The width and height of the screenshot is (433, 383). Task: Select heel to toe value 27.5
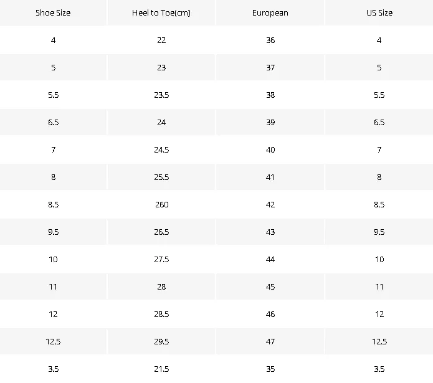pyautogui.click(x=161, y=259)
